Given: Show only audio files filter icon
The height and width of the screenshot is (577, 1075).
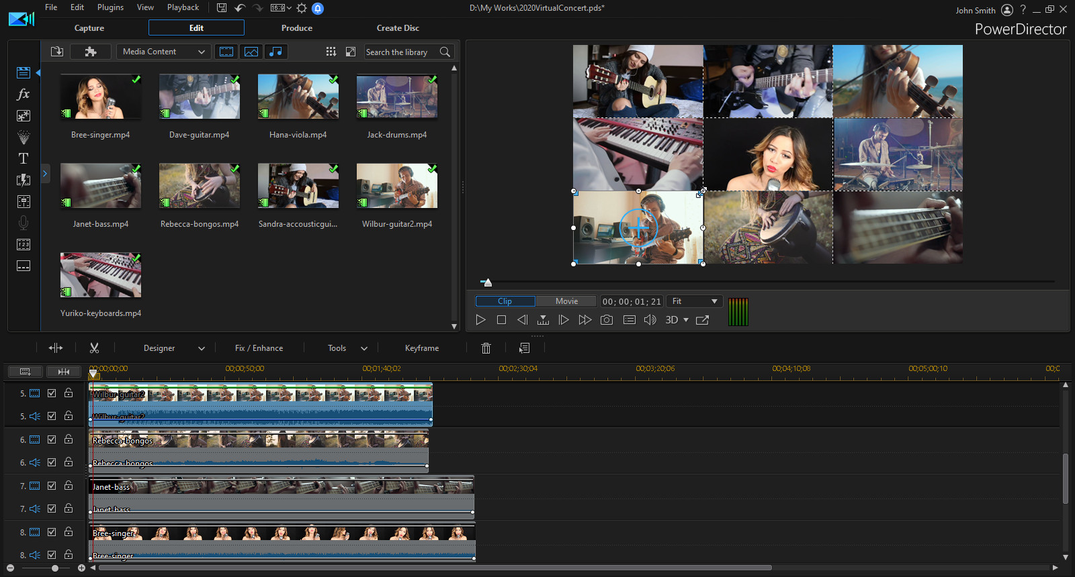Looking at the screenshot, I should tap(275, 52).
